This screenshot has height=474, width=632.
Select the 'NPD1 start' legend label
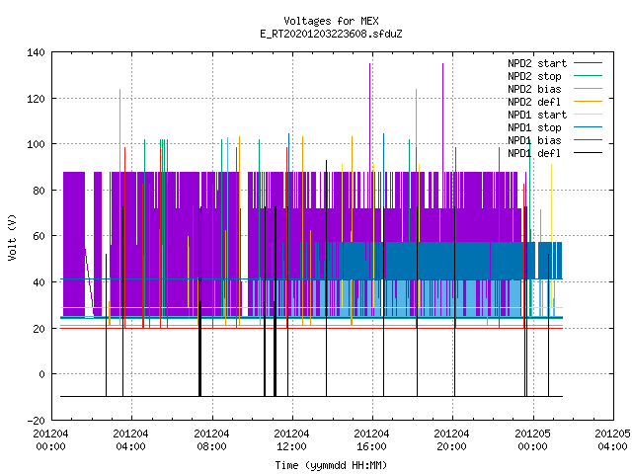pos(537,115)
